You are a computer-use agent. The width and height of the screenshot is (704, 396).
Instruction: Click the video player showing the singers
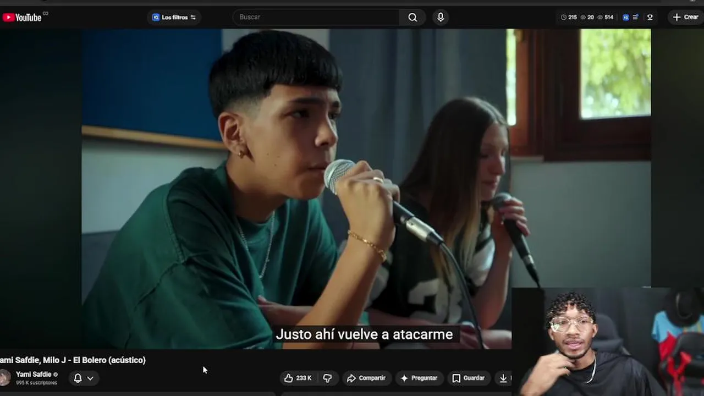pyautogui.click(x=366, y=189)
